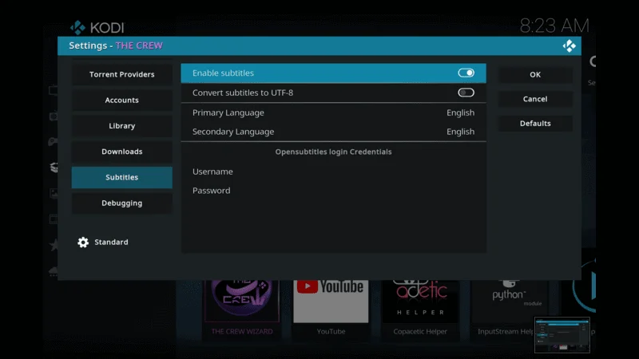
Task: Open the Torrent Providers category
Action: [x=122, y=74]
